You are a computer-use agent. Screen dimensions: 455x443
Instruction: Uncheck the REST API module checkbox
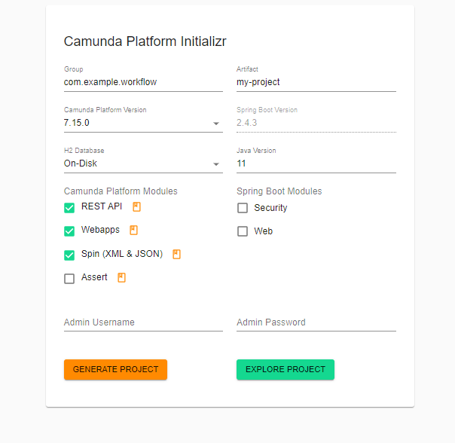click(x=69, y=207)
